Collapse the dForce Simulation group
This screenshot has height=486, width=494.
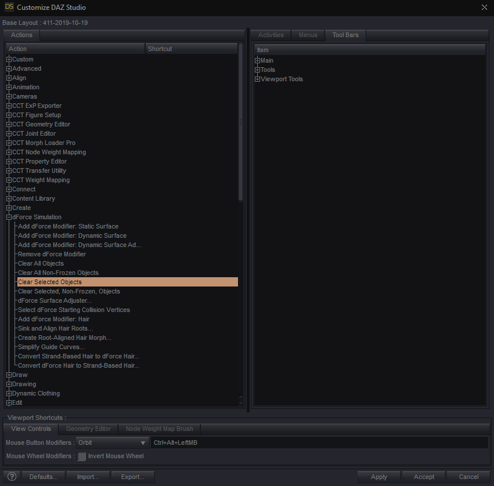pyautogui.click(x=9, y=217)
